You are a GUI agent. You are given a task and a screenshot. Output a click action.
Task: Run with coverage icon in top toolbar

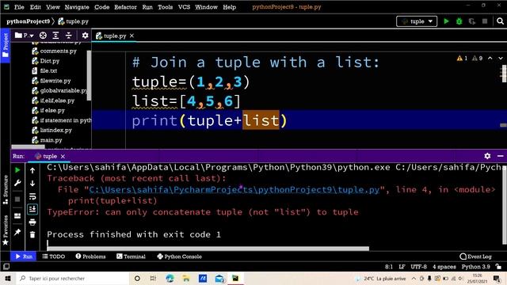tap(472, 21)
